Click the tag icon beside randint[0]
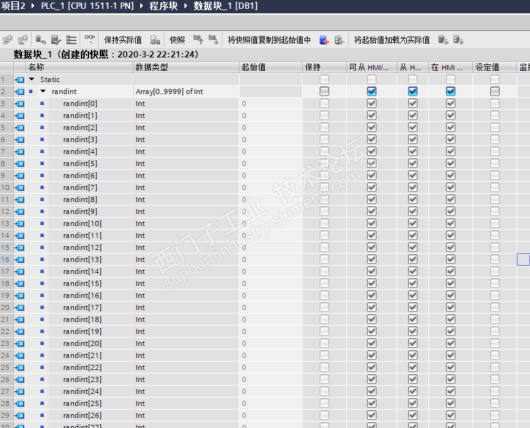The image size is (530, 428). tap(20, 104)
